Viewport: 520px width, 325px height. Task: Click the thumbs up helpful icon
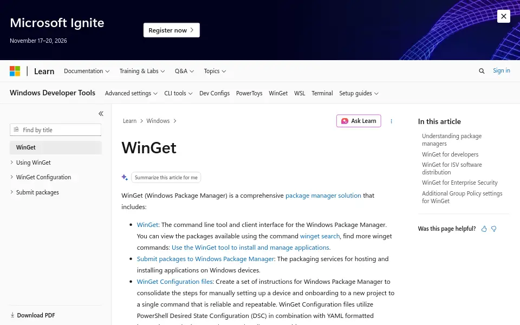point(484,229)
